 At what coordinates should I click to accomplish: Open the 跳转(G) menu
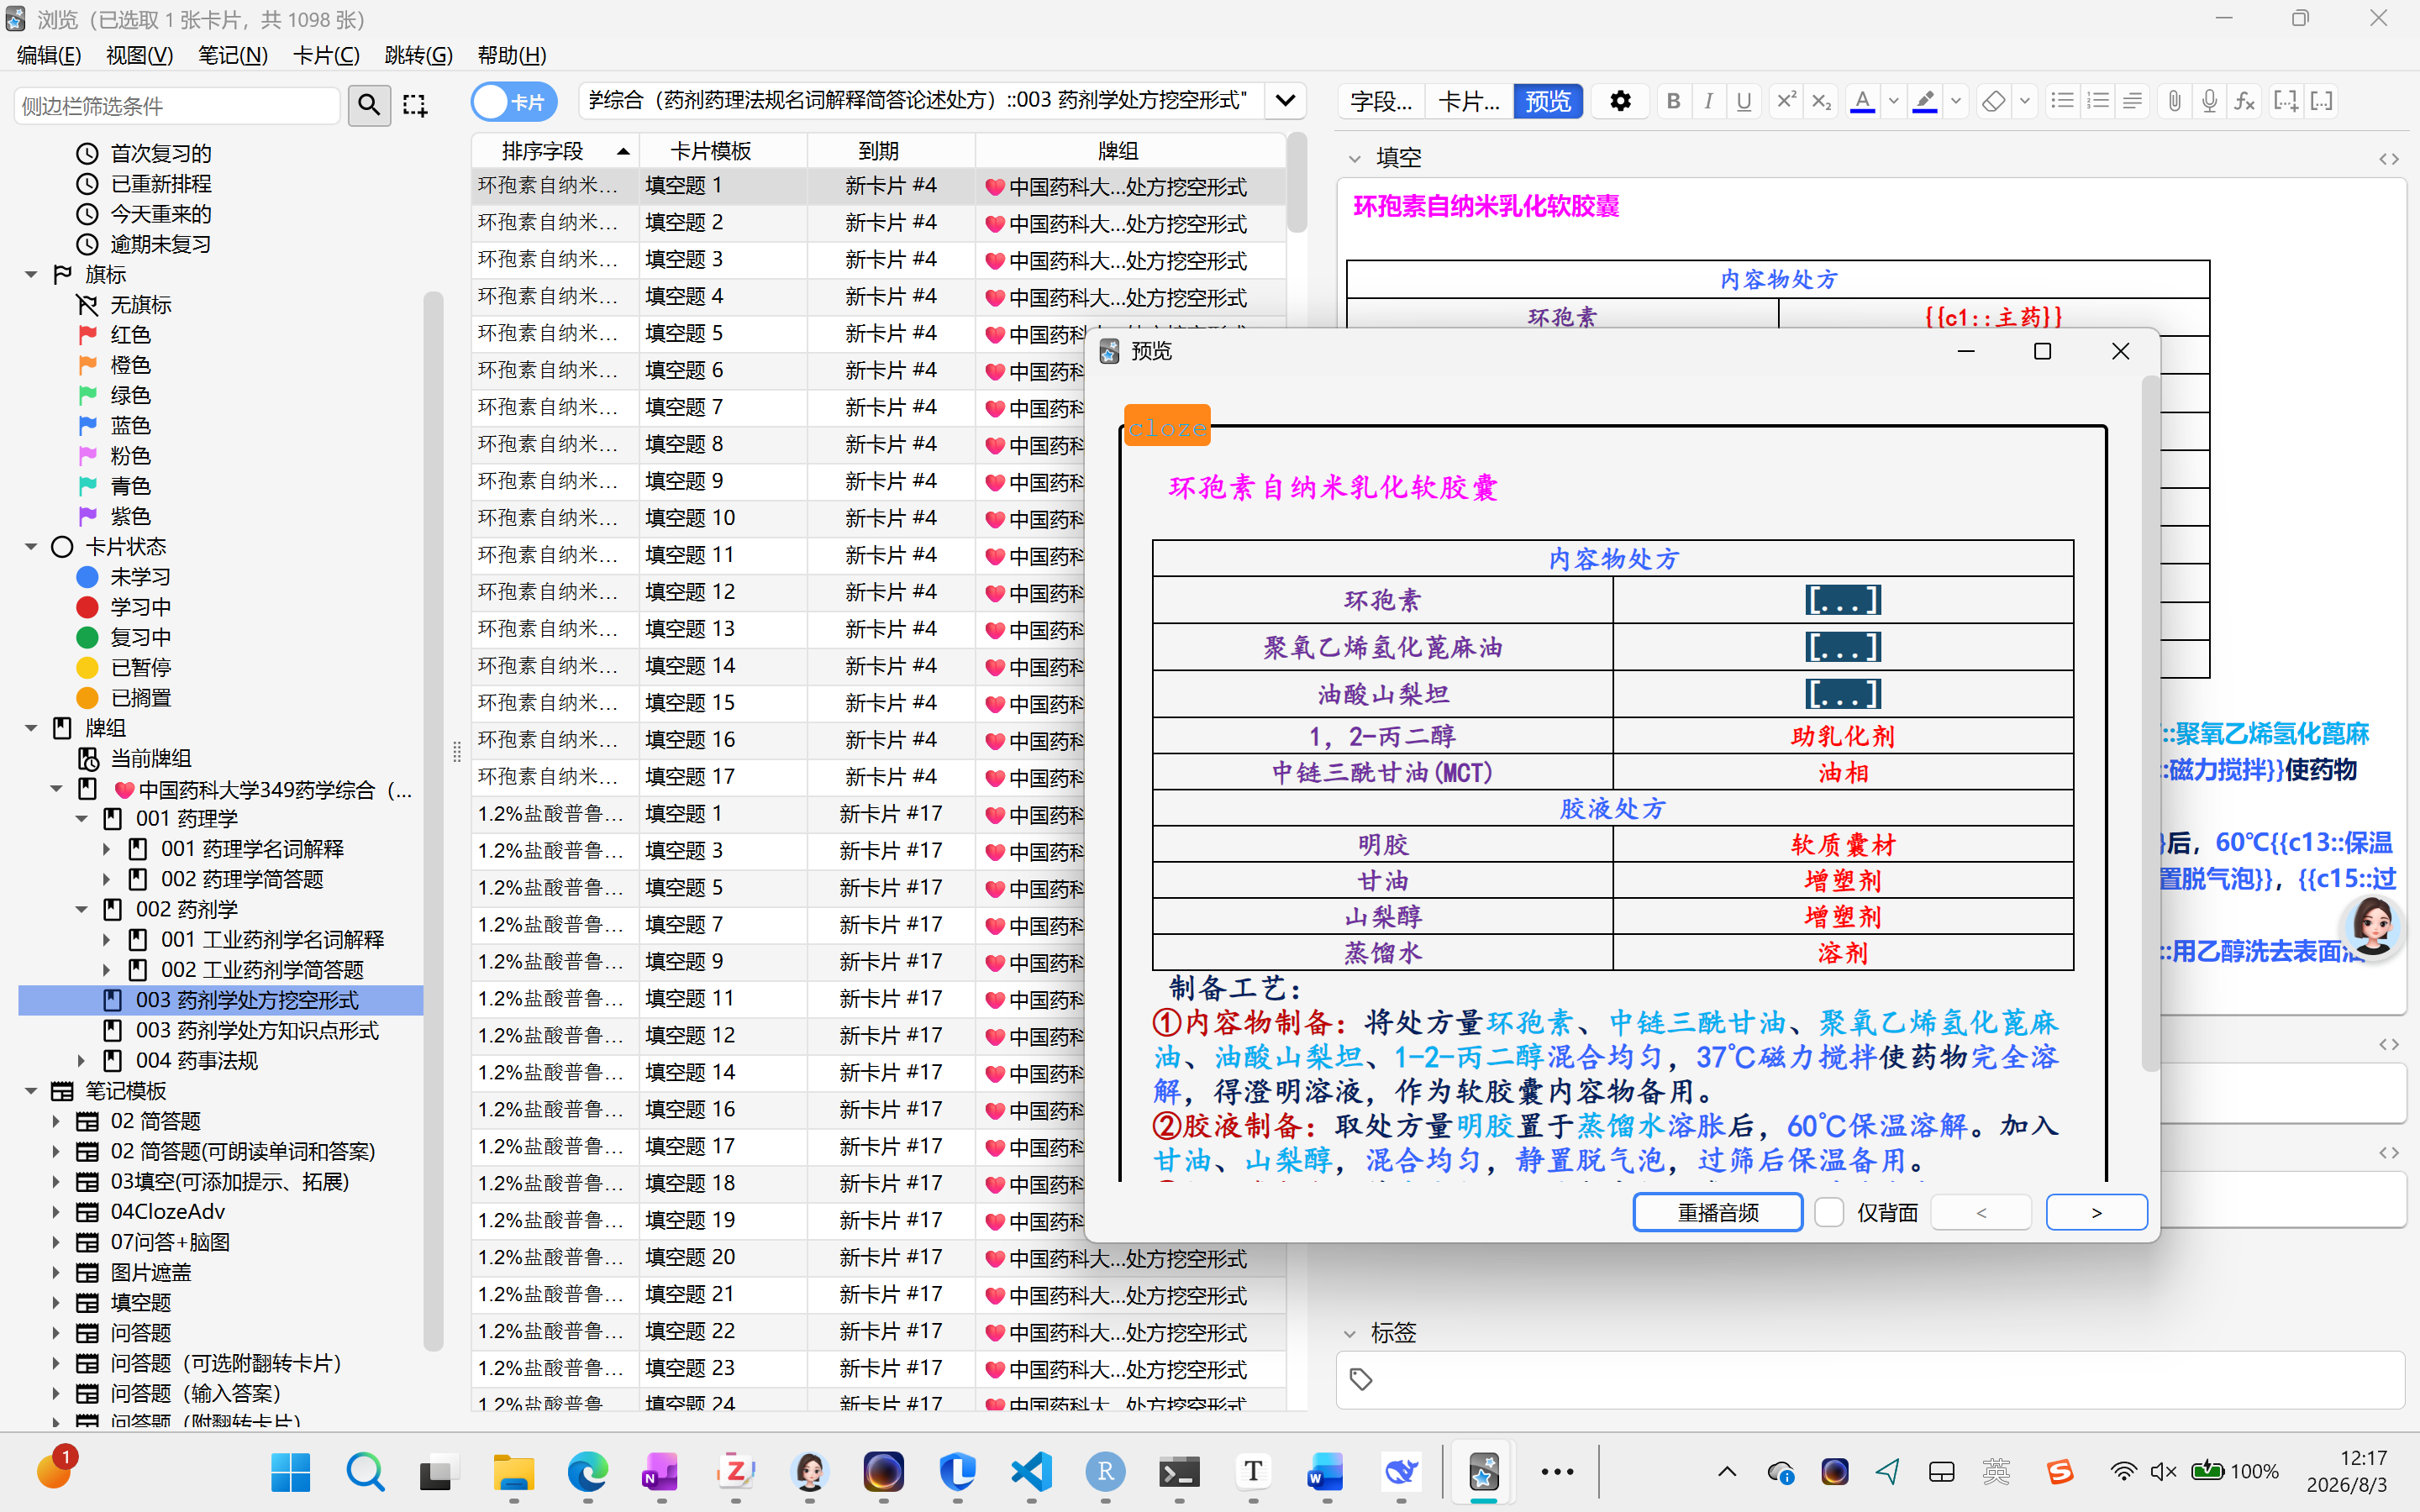coord(418,55)
